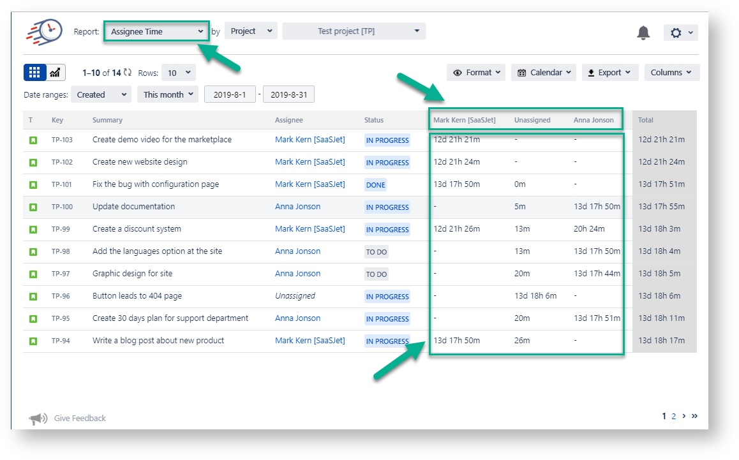Screen dimensions: 739x460
Task: Click the refresh results icon
Action: coord(128,73)
